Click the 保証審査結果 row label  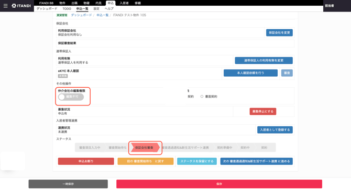click(x=67, y=43)
